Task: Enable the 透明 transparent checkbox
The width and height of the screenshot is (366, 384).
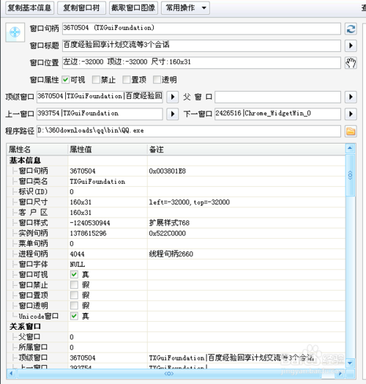Action: click(x=157, y=80)
